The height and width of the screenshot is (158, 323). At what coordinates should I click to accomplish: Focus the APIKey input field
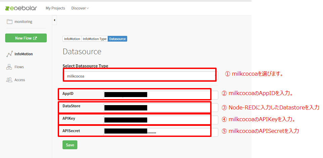tap(161, 120)
